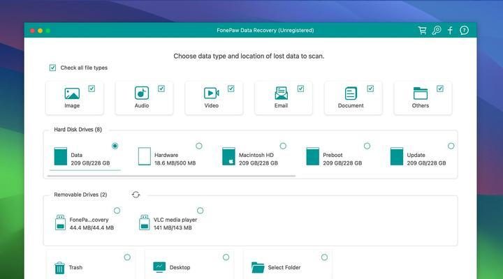Select the Trash radio button
Image resolution: width=503 pixels, height=279 pixels.
[127, 257]
